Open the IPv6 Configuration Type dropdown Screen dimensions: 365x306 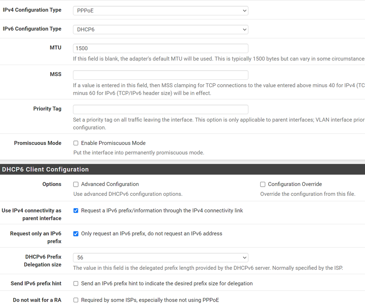(161, 29)
